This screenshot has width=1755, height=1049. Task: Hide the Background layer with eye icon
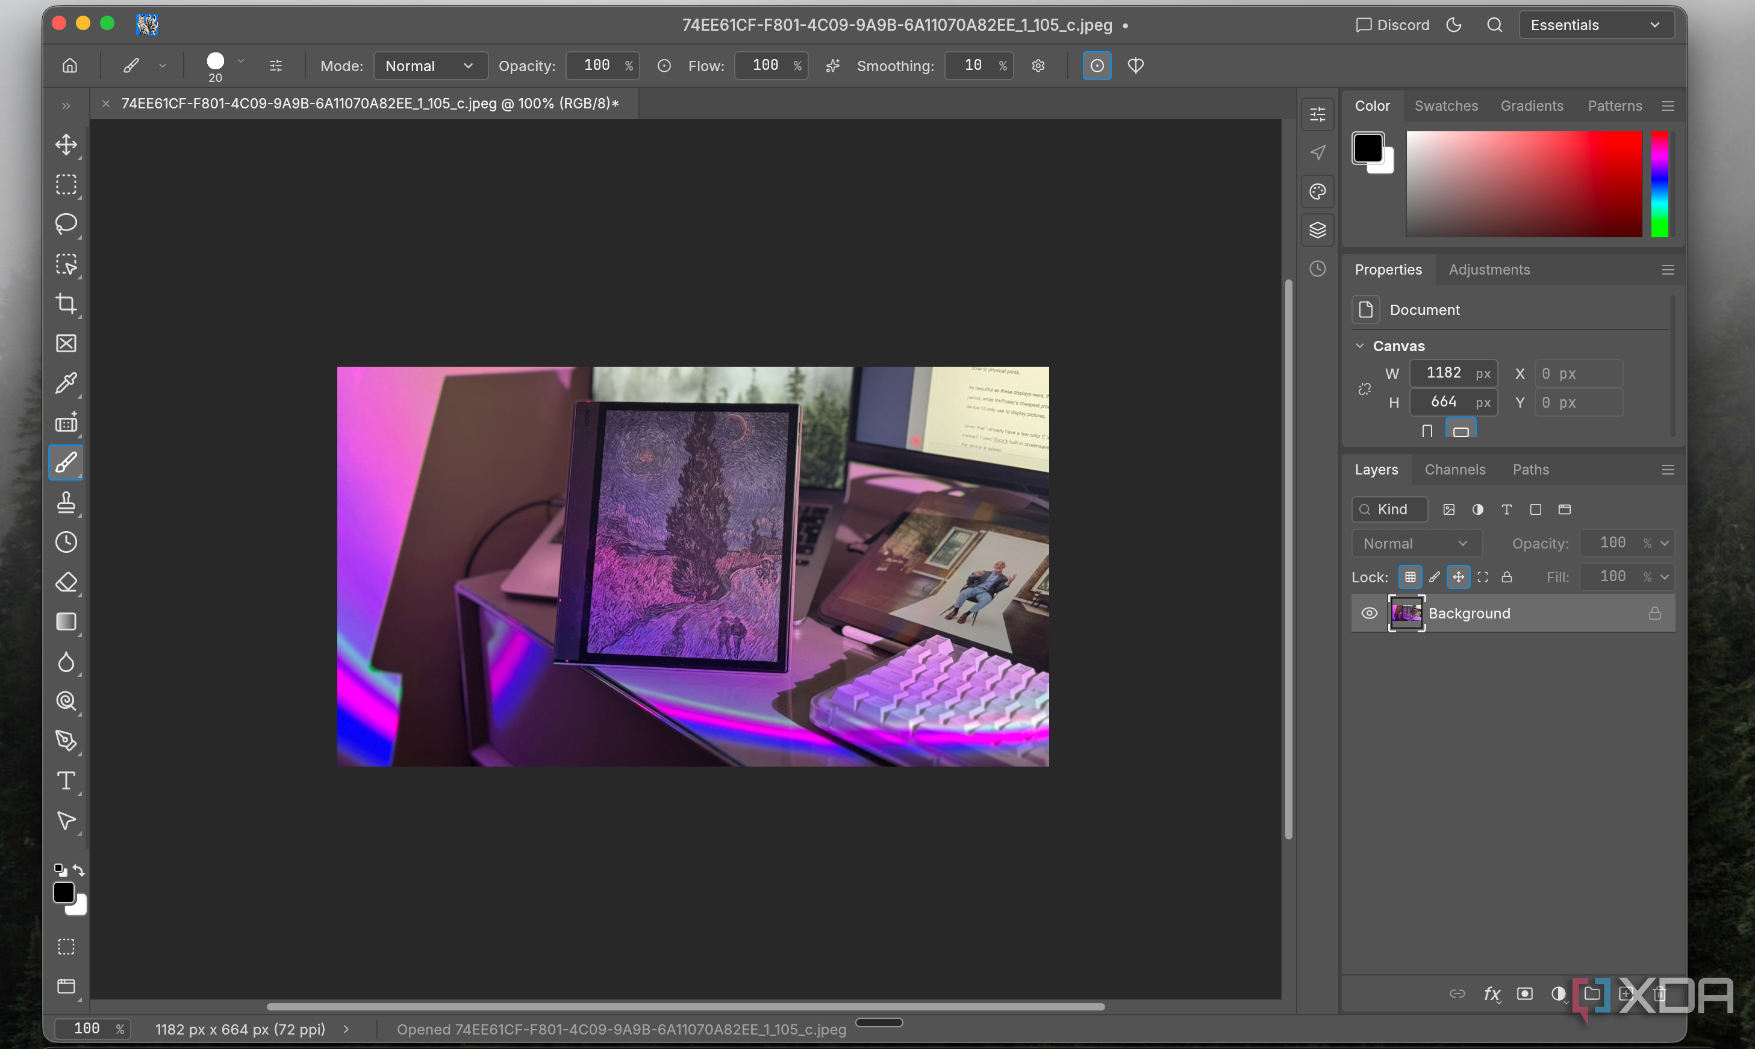coord(1369,613)
